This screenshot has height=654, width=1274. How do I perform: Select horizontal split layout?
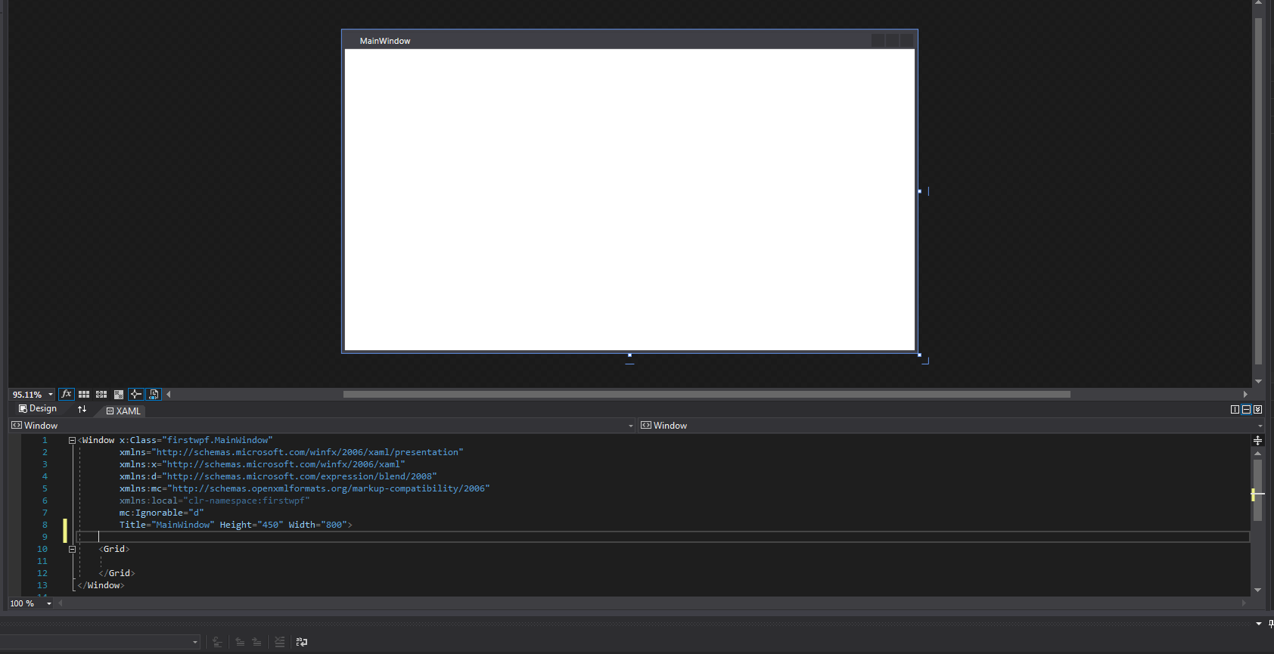coord(1246,409)
